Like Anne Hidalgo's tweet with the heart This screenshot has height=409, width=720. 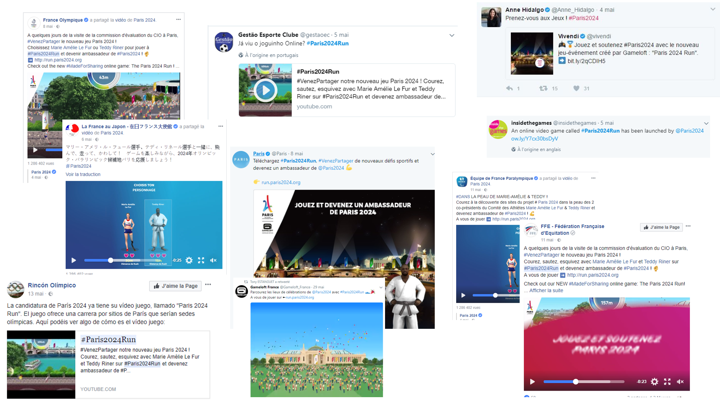tap(576, 88)
